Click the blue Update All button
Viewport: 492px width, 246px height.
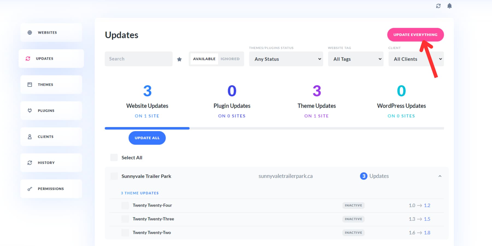[x=147, y=138]
